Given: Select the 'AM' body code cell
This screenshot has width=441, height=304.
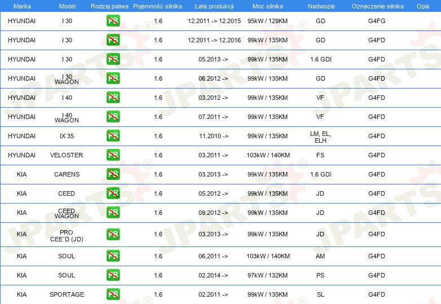Looking at the screenshot, I should pos(320,256).
